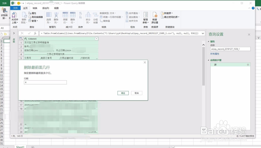Click the smiley feedback icon in title bar
This screenshot has height=148, width=261.
(x=19, y=3)
